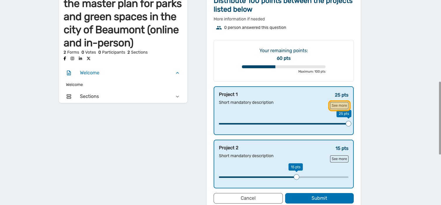Submit the points distribution
This screenshot has width=441, height=205.
(x=319, y=198)
